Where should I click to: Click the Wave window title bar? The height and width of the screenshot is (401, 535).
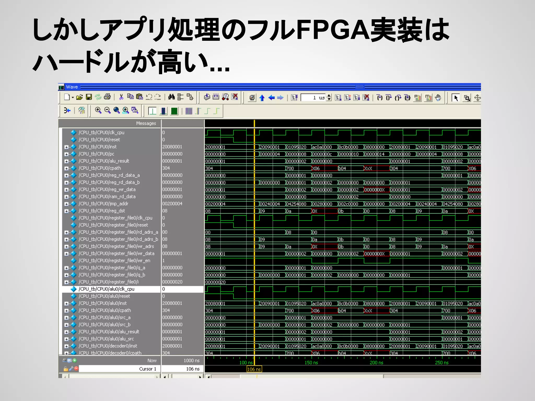click(x=269, y=87)
